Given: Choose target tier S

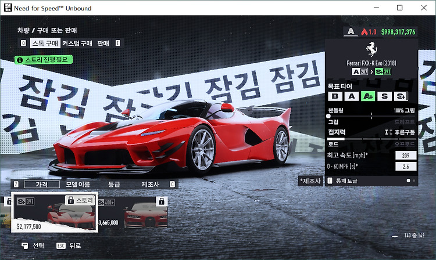Looking at the screenshot, I should coord(385,96).
